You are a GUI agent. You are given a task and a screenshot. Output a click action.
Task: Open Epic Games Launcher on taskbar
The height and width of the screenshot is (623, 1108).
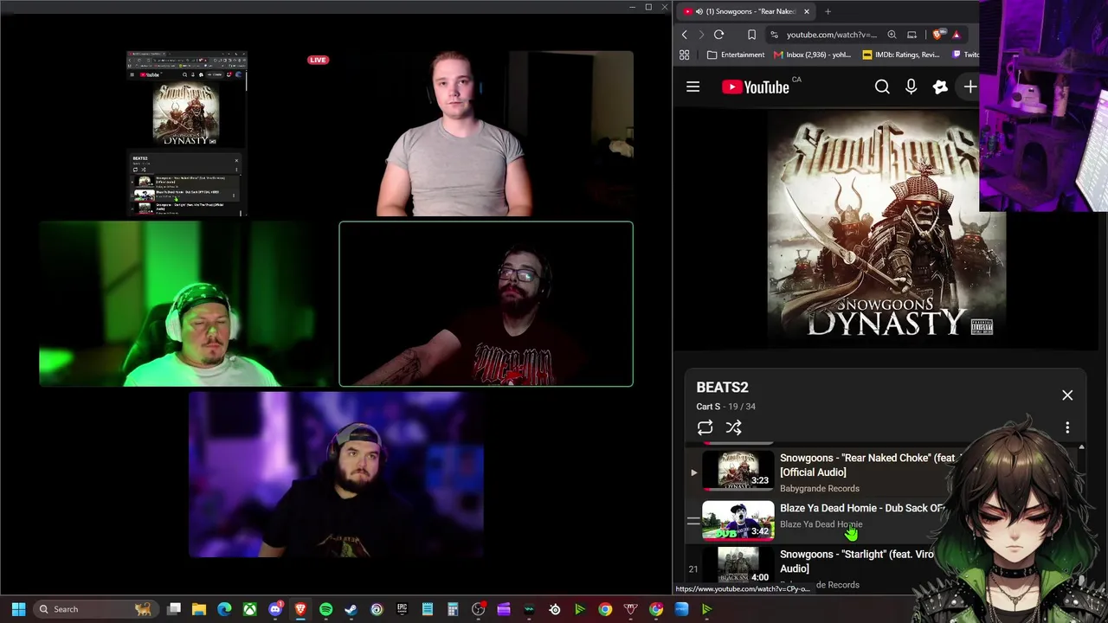click(x=402, y=609)
